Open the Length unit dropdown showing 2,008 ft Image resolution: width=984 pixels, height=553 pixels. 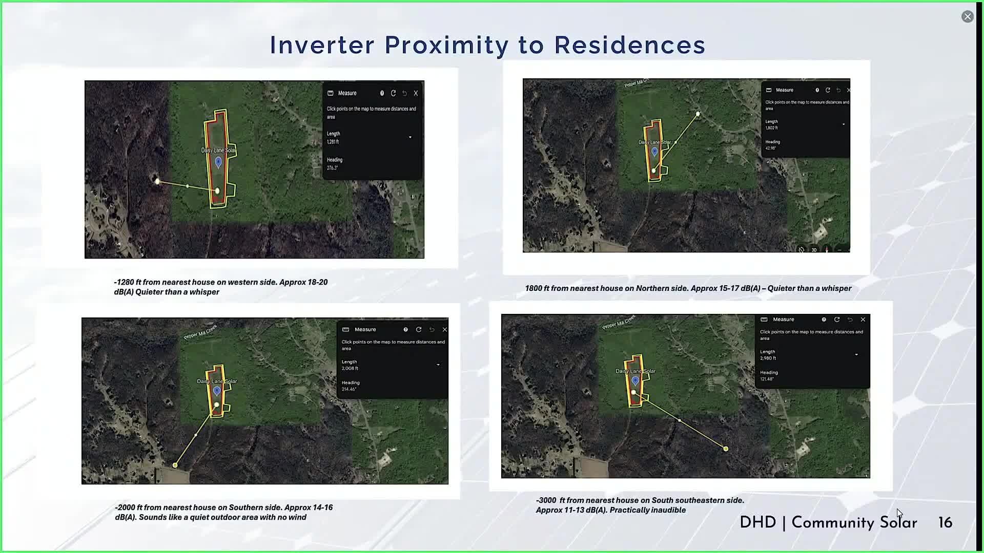(438, 365)
